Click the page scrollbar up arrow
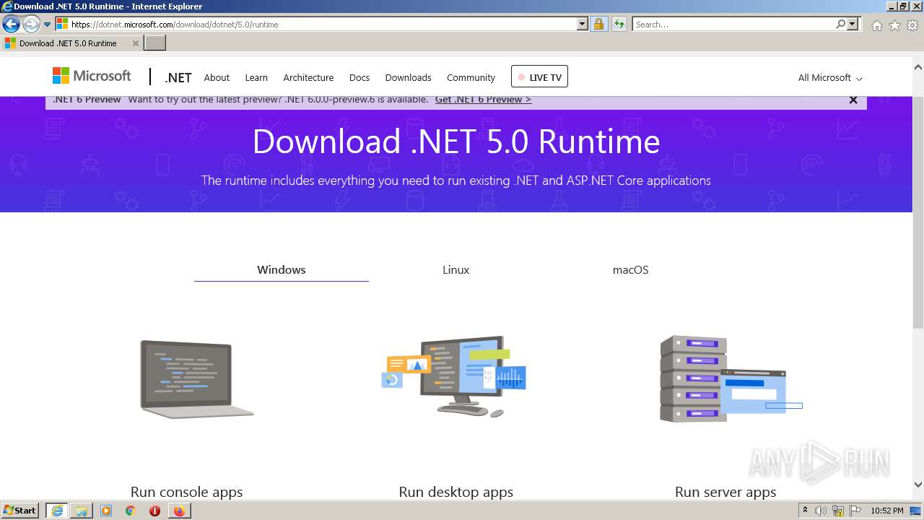The image size is (924, 520). [918, 67]
